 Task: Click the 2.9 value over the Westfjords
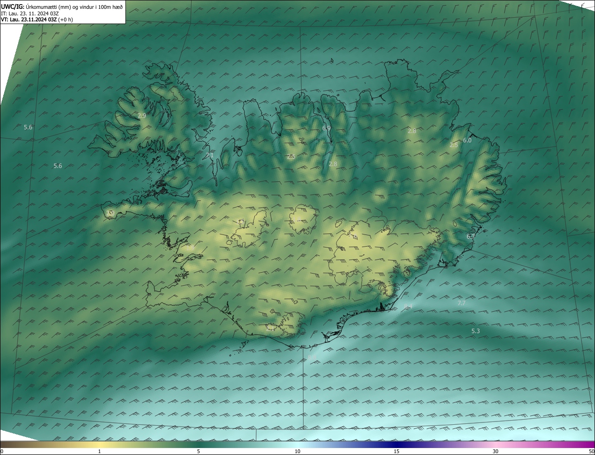pos(142,115)
